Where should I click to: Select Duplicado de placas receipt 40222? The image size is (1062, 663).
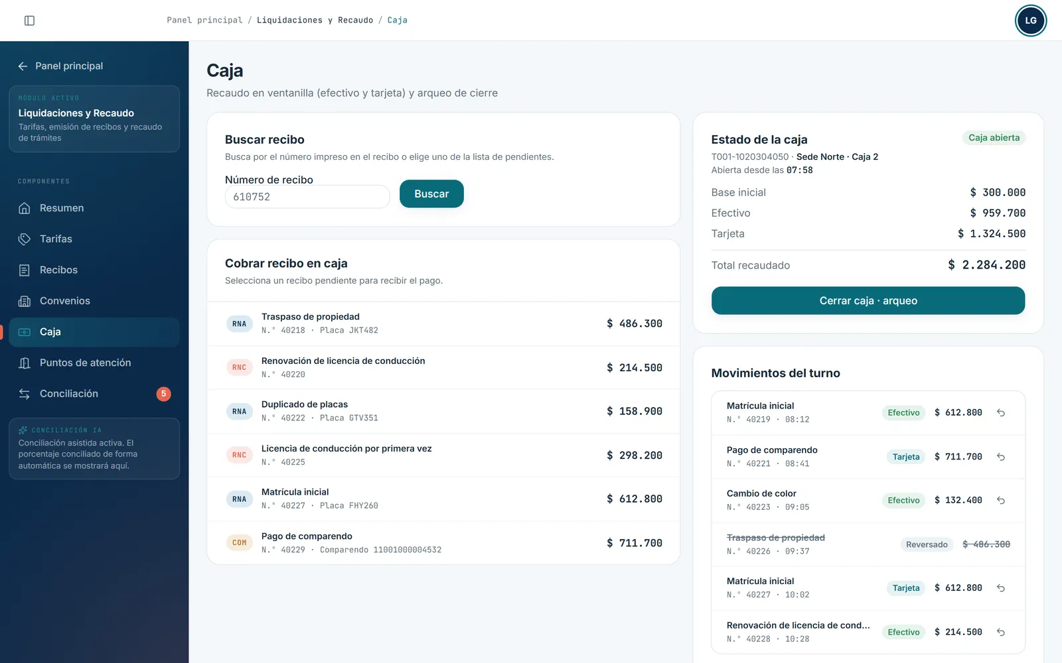point(443,411)
